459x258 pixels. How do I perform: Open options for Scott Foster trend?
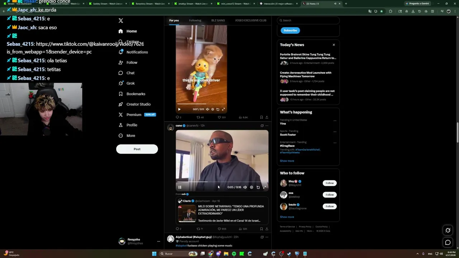(x=335, y=132)
